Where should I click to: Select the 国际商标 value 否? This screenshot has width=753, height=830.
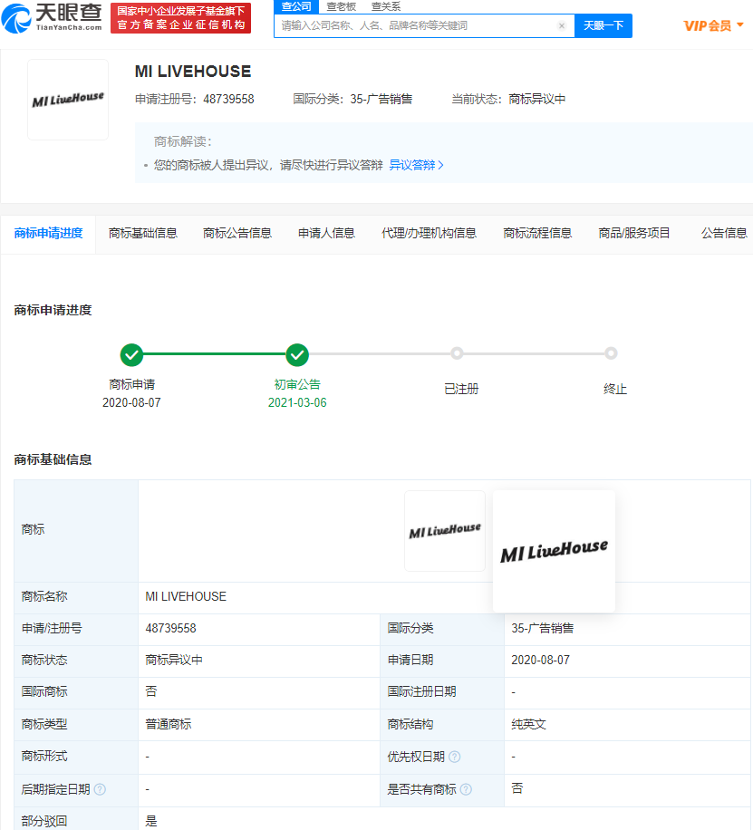(x=151, y=691)
